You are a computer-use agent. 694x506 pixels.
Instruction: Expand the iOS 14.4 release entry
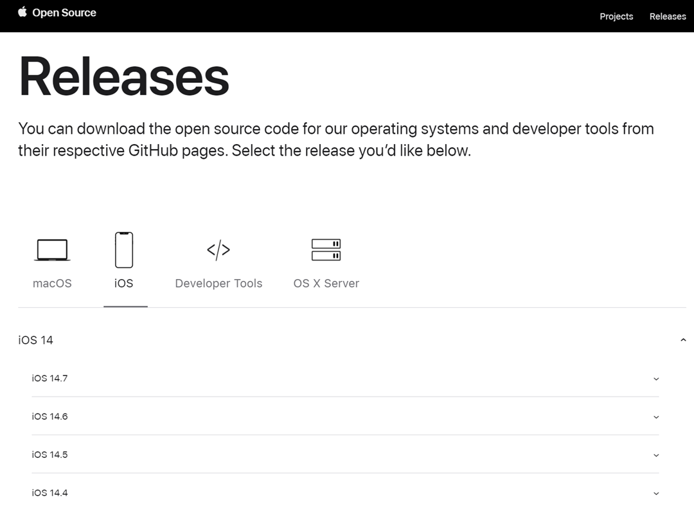[x=655, y=492]
